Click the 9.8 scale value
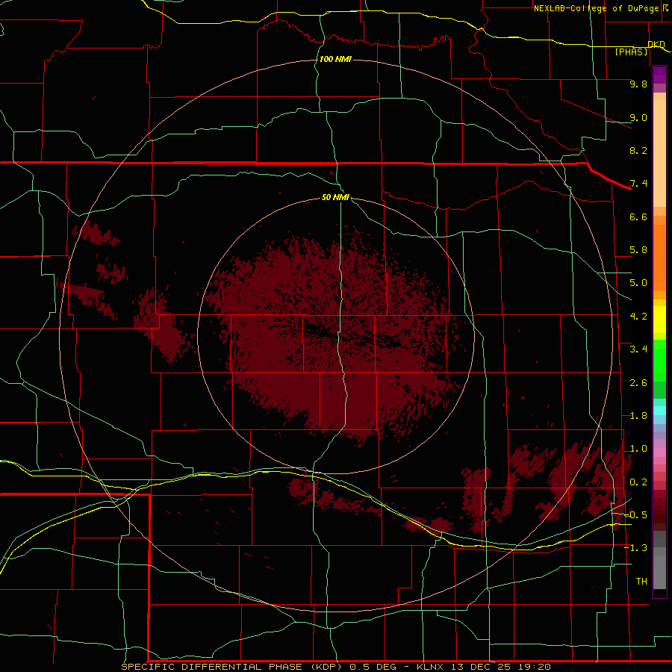The image size is (672, 672). tap(638, 84)
